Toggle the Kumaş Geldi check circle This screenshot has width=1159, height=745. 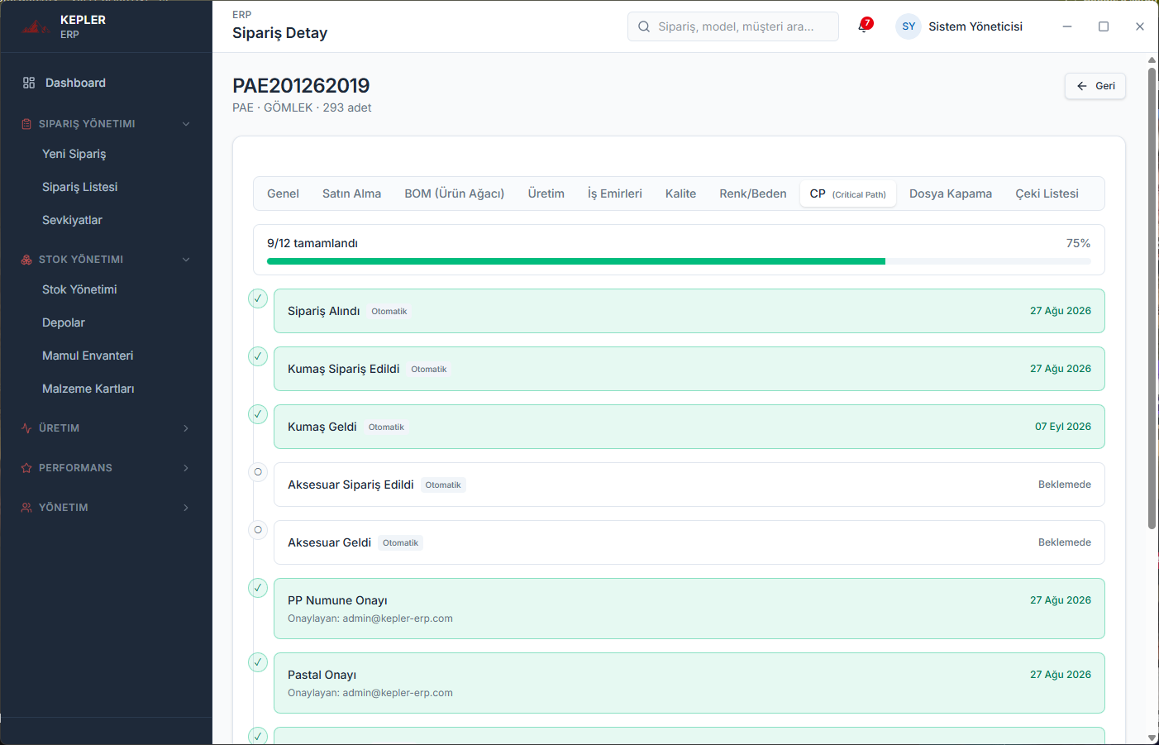[x=258, y=414]
